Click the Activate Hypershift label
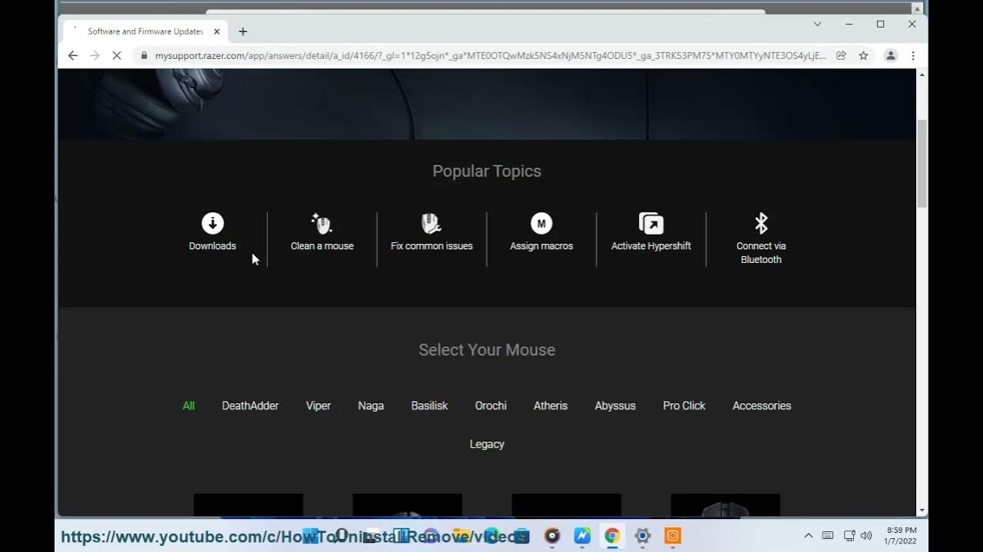983x552 pixels. click(x=651, y=246)
